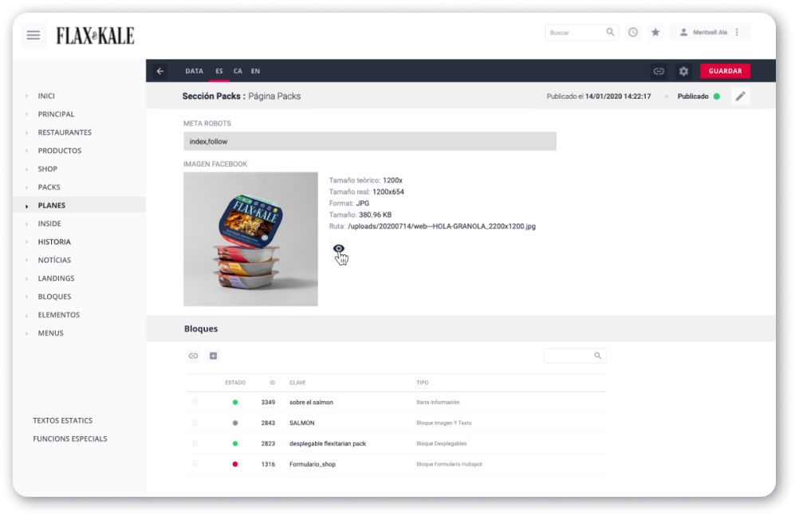Select the DATA tab
The height and width of the screenshot is (516, 795).
(194, 71)
